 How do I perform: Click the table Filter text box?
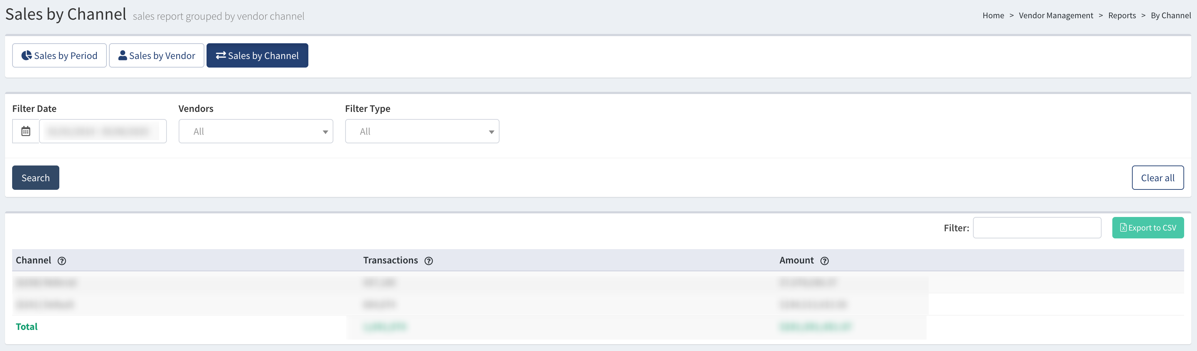tap(1037, 227)
